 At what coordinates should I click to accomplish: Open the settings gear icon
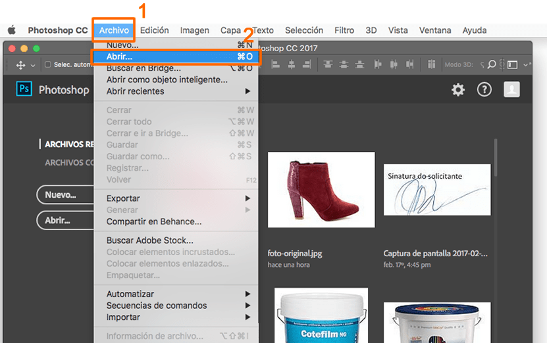pos(458,90)
